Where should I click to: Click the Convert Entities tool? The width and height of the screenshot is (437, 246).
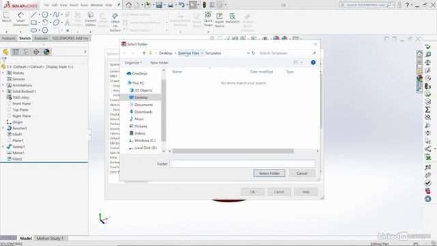coord(90,19)
